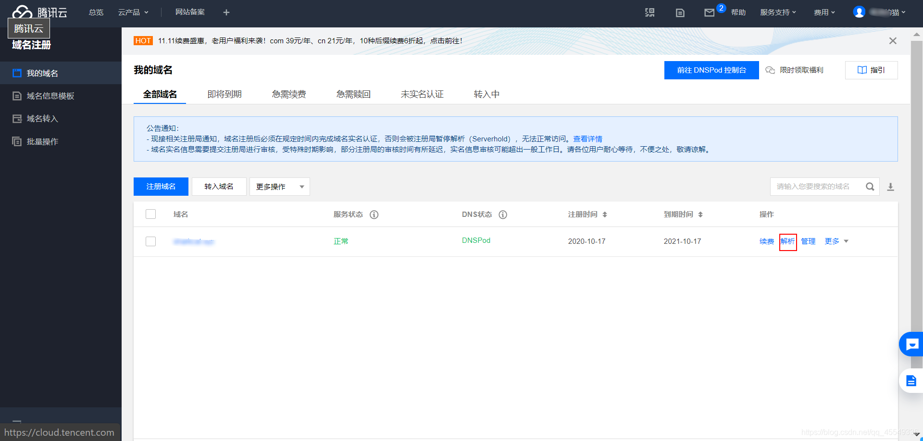Click the blurred domain name link
The height and width of the screenshot is (441, 923).
coord(194,241)
